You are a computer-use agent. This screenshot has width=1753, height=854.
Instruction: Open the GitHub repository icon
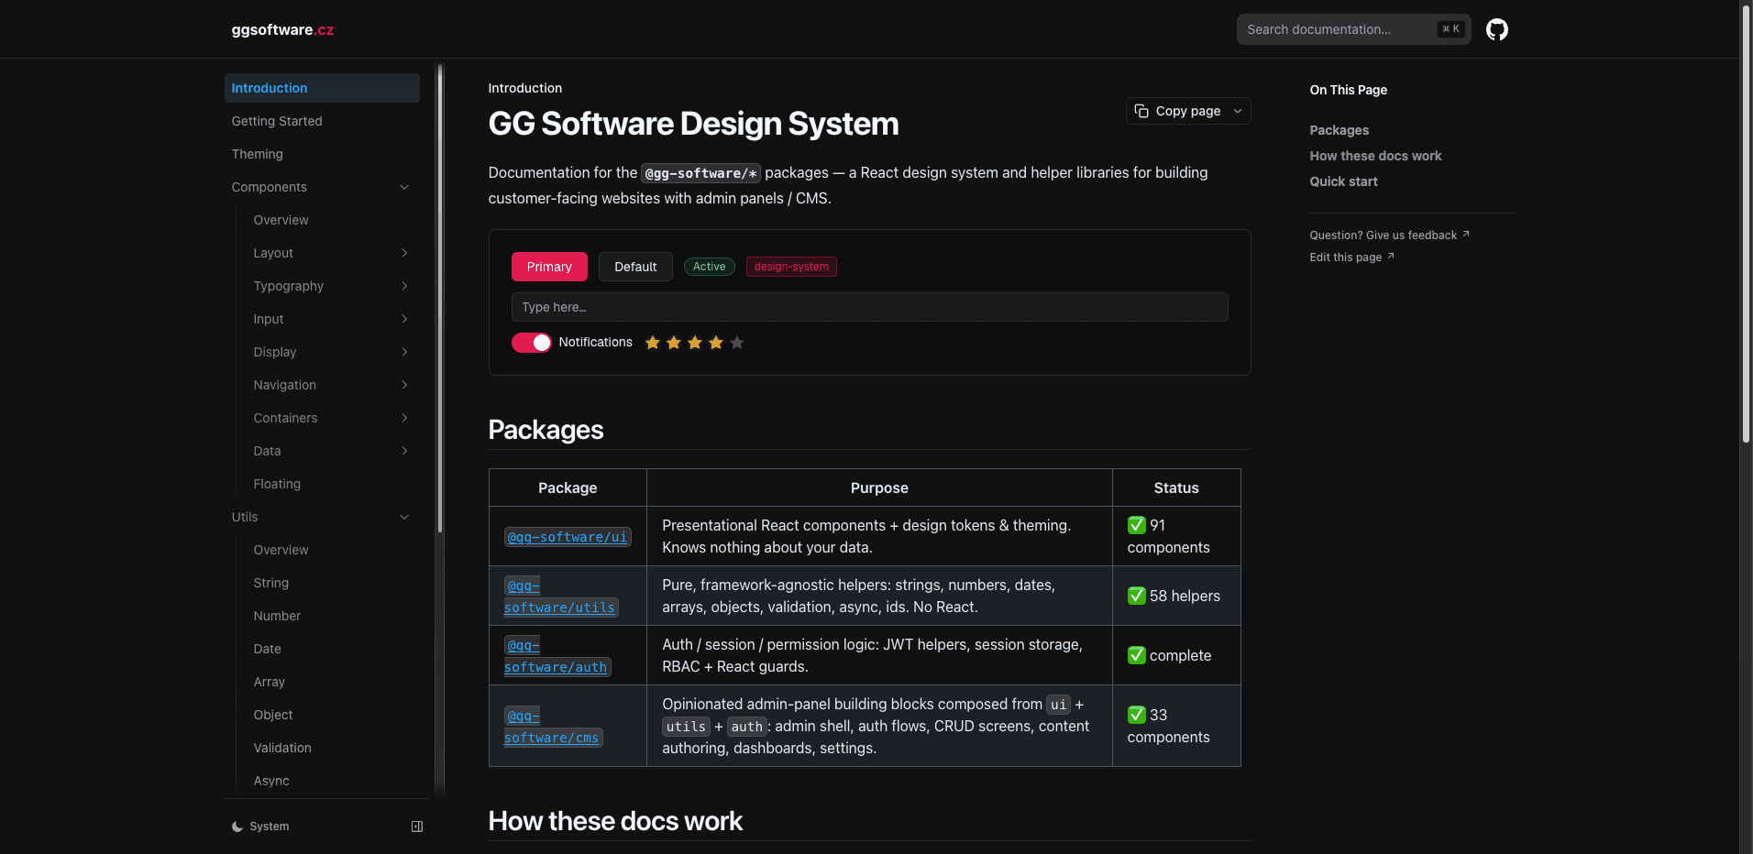[1496, 29]
